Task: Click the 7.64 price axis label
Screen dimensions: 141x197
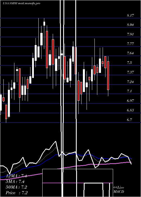Action: (130, 53)
